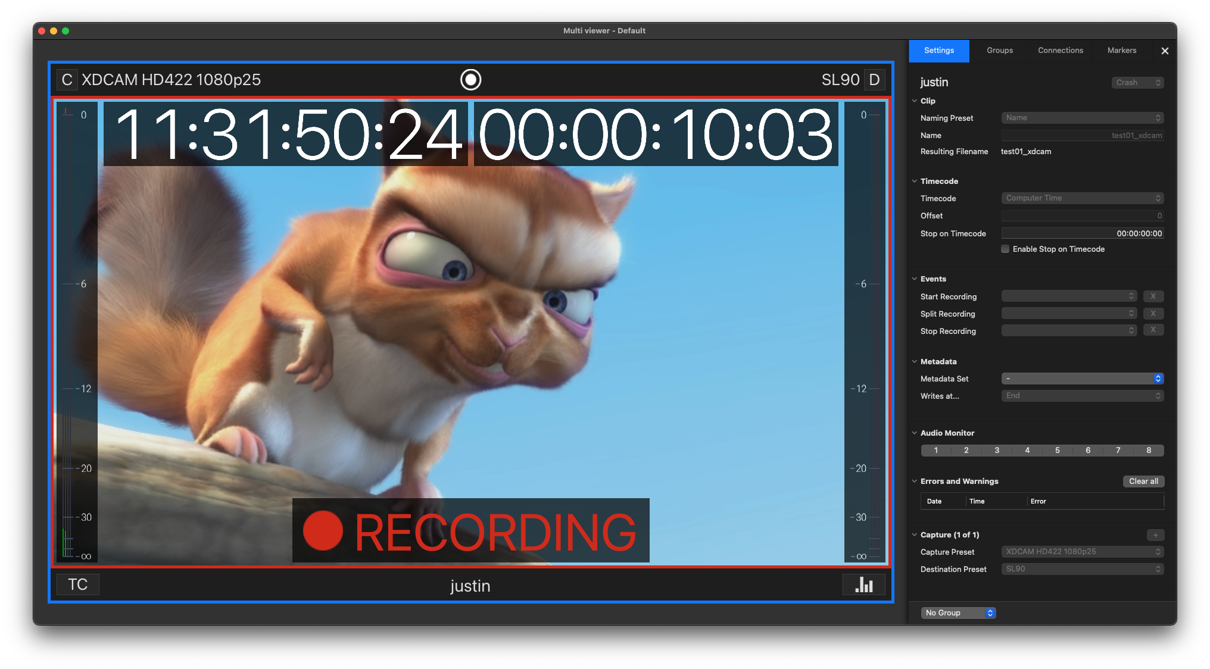Clear the Split Recording event with X
This screenshot has height=669, width=1210.
coord(1153,314)
